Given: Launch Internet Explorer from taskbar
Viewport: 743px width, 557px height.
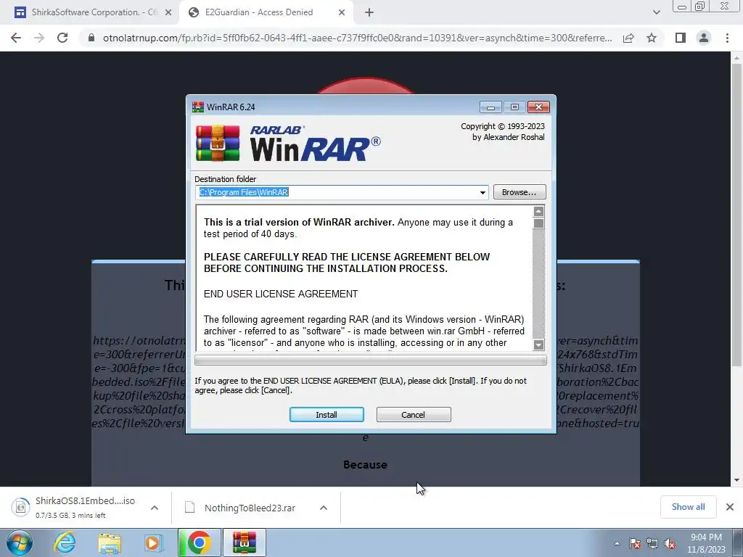Looking at the screenshot, I should click(65, 542).
